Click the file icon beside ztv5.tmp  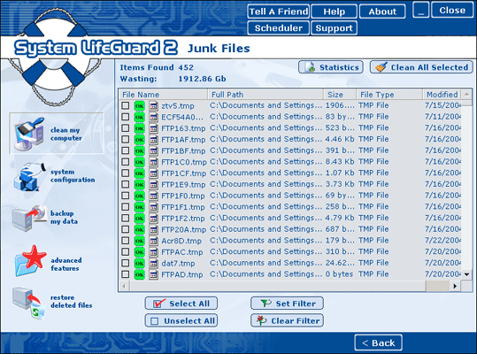153,106
